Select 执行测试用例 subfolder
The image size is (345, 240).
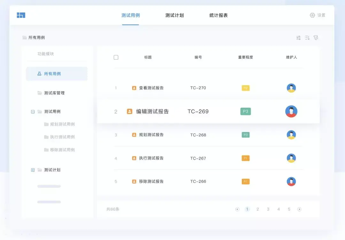click(x=63, y=137)
